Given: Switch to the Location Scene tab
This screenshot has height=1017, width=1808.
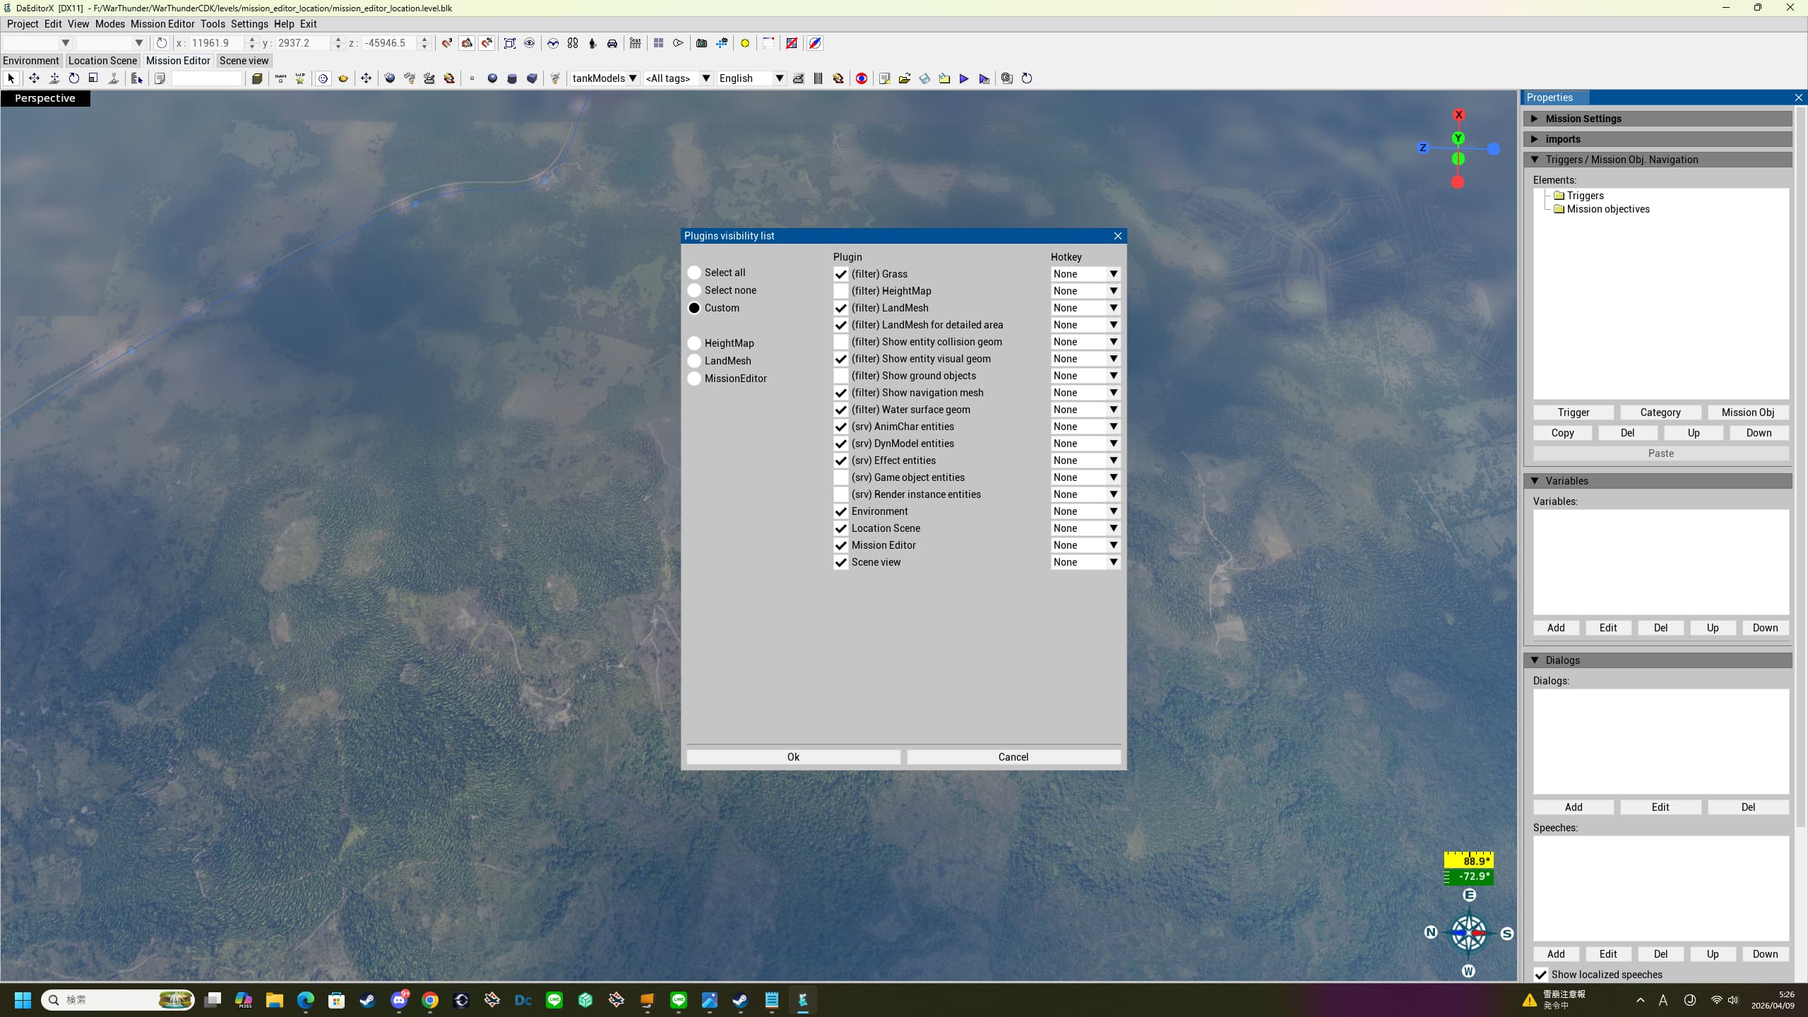Looking at the screenshot, I should pyautogui.click(x=102, y=61).
